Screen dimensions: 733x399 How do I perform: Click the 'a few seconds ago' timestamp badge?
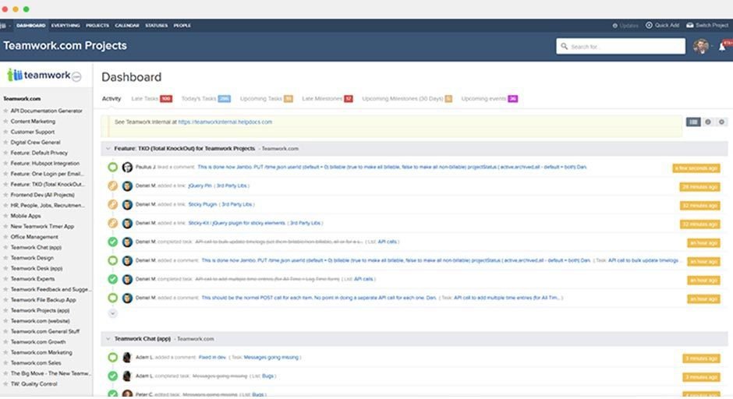tap(696, 168)
